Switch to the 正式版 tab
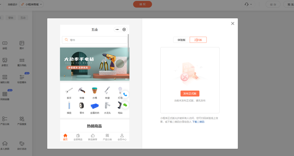 [198, 40]
